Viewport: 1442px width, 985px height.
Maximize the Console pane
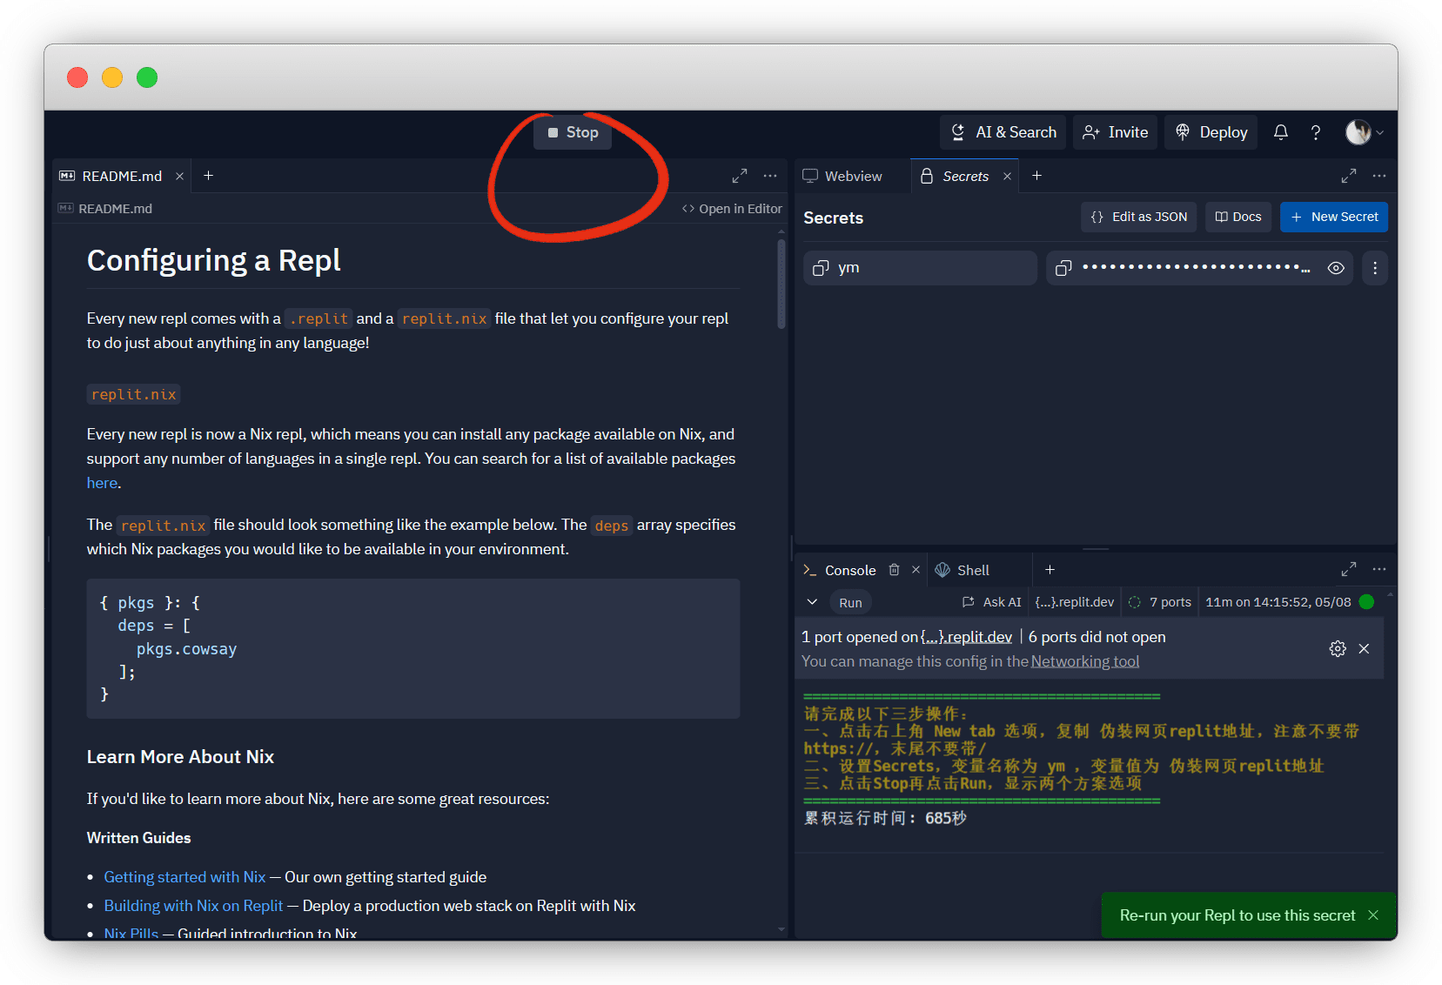click(x=1349, y=569)
